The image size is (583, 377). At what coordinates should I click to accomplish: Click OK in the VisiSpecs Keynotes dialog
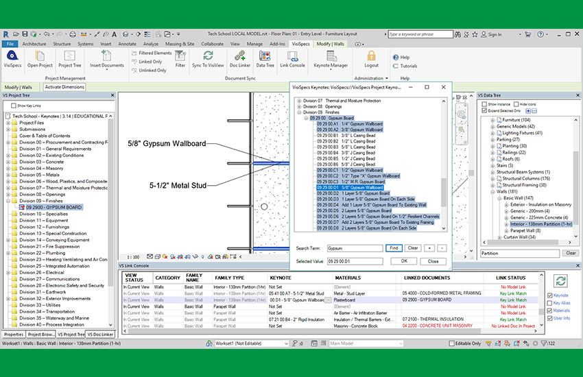pyautogui.click(x=404, y=261)
